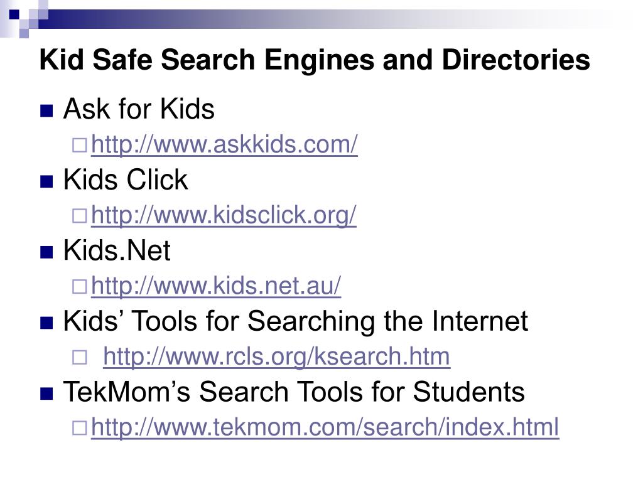
Task: Click the bullet beside TekMom's Search Tools
Action: click(x=46, y=394)
